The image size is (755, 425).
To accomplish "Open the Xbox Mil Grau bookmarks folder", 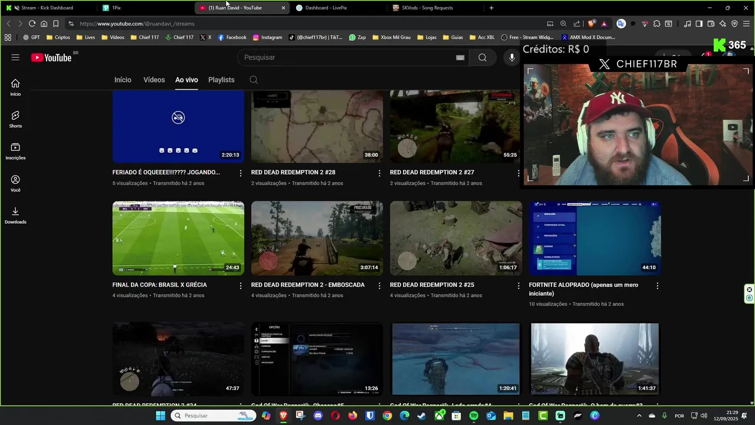I will click(x=390, y=37).
